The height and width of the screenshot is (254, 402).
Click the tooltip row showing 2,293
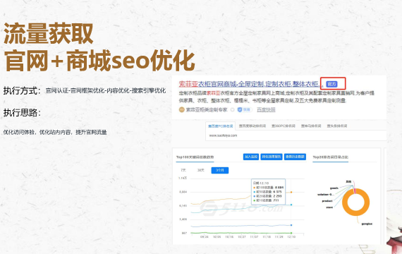click(267, 196)
